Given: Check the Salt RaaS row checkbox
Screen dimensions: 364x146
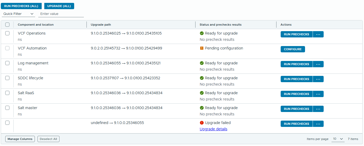Looking at the screenshot, I should tap(7, 93).
